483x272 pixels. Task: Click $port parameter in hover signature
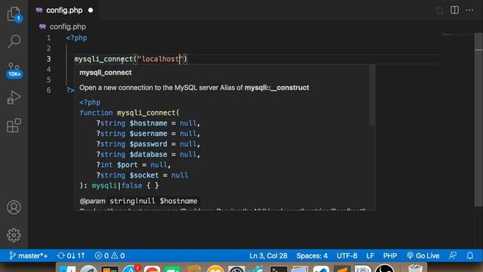[x=128, y=165]
